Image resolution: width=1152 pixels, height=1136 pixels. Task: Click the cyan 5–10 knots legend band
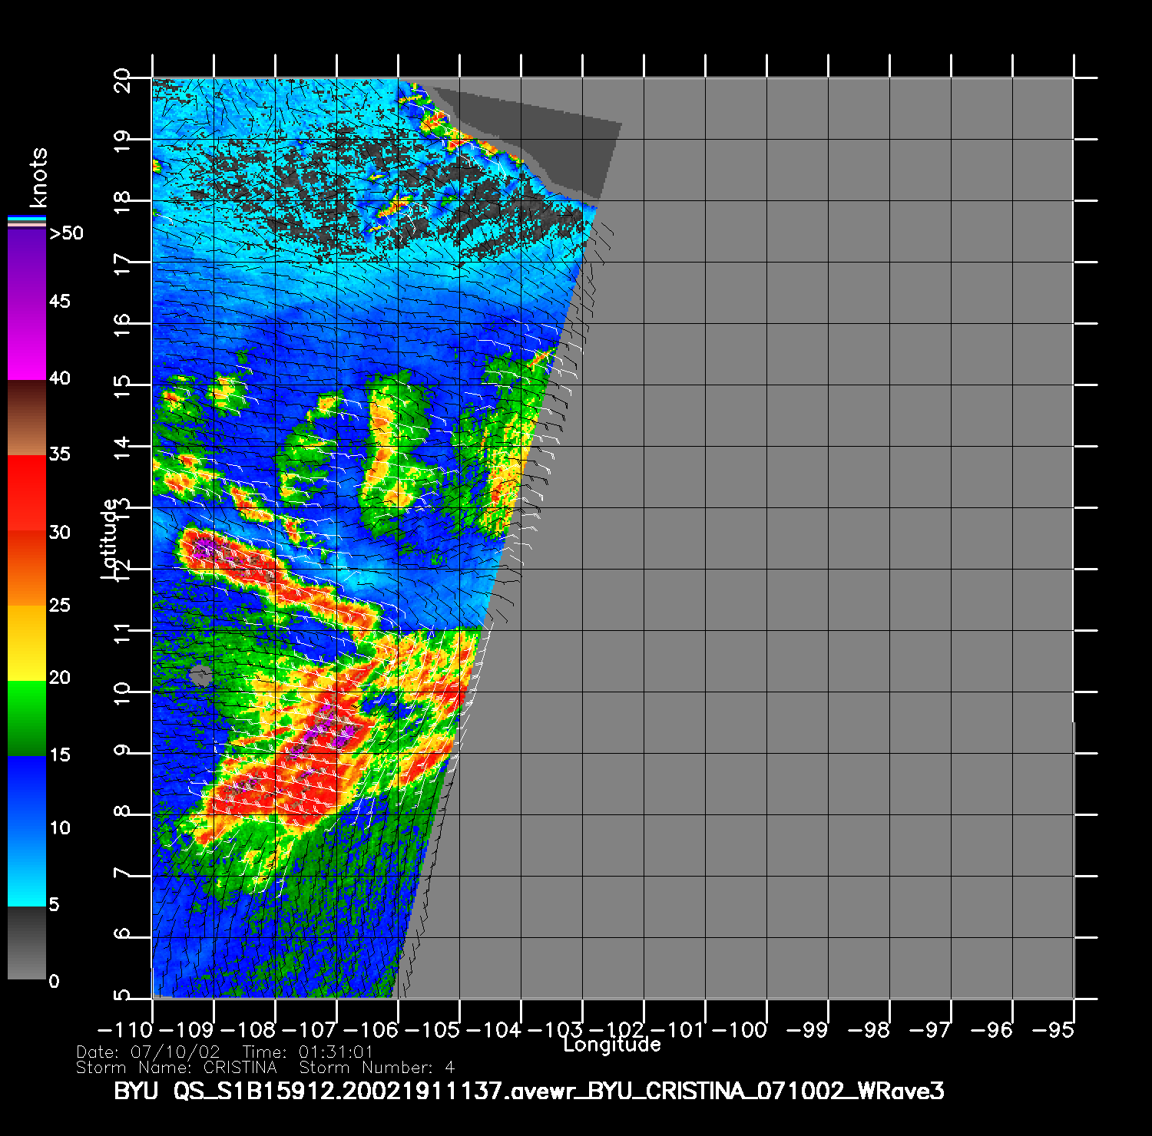pyautogui.click(x=27, y=867)
